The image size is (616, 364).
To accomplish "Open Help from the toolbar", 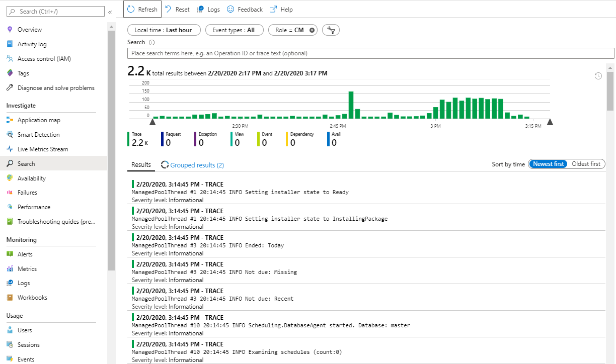I will tap(281, 9).
